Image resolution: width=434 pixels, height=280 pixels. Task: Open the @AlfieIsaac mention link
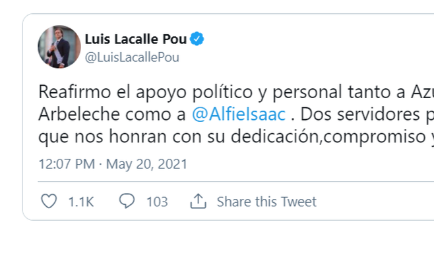pos(239,113)
